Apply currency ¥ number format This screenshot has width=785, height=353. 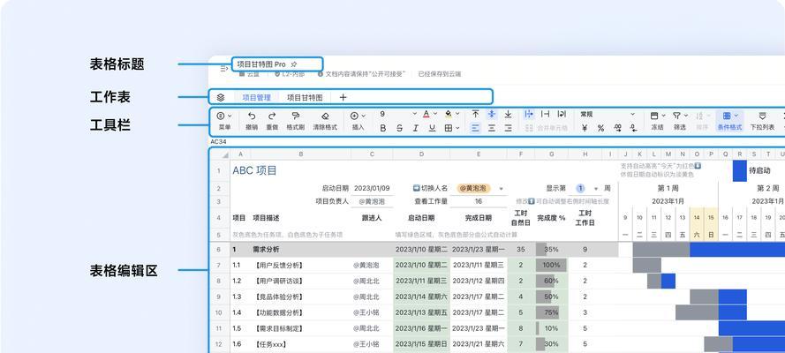click(x=585, y=128)
